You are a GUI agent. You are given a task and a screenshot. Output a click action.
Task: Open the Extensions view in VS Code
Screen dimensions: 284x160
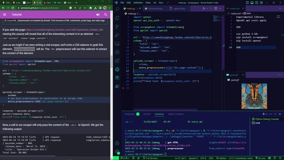coord(117,60)
